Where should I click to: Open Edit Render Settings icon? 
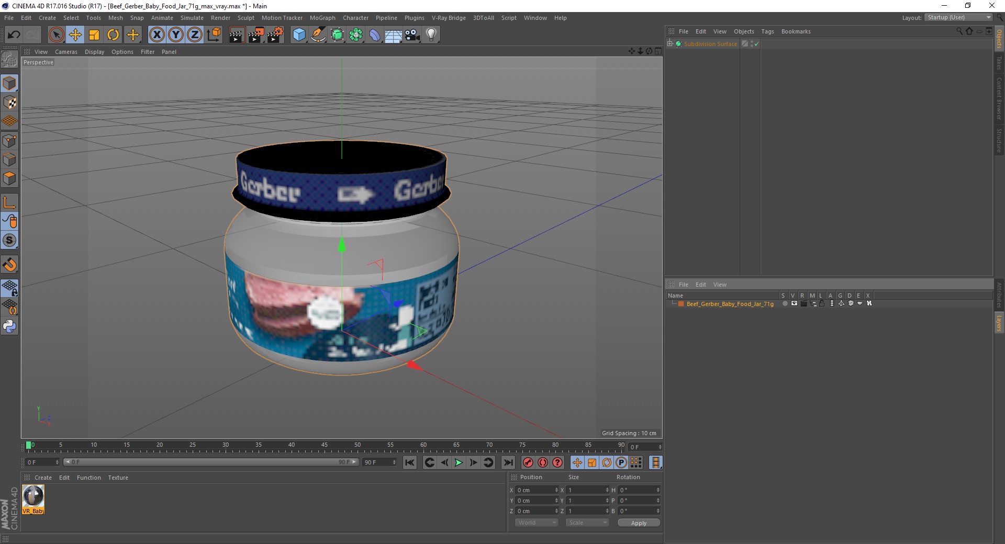275,35
